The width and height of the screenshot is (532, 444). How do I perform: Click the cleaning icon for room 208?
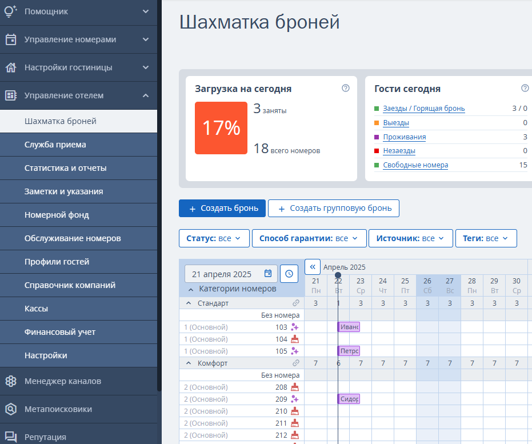(x=295, y=387)
